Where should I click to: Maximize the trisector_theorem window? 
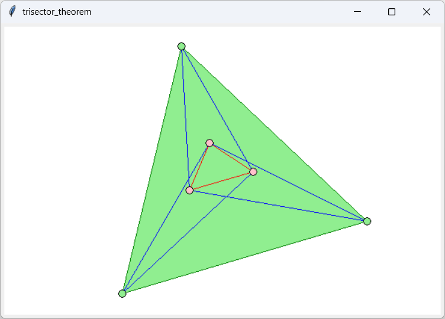391,12
